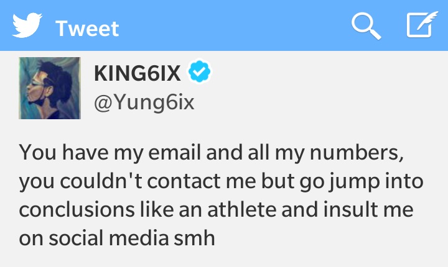This screenshot has width=448, height=267.
Task: Select the Tweet header title
Action: [x=87, y=29]
